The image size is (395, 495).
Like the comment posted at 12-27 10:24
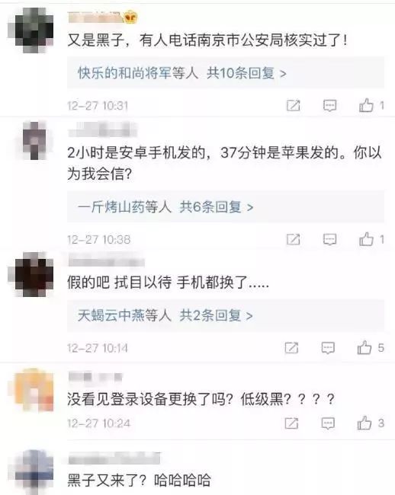[364, 423]
